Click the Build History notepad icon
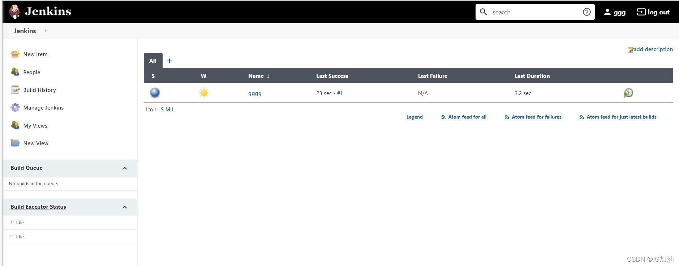The width and height of the screenshot is (679, 266). coord(15,90)
